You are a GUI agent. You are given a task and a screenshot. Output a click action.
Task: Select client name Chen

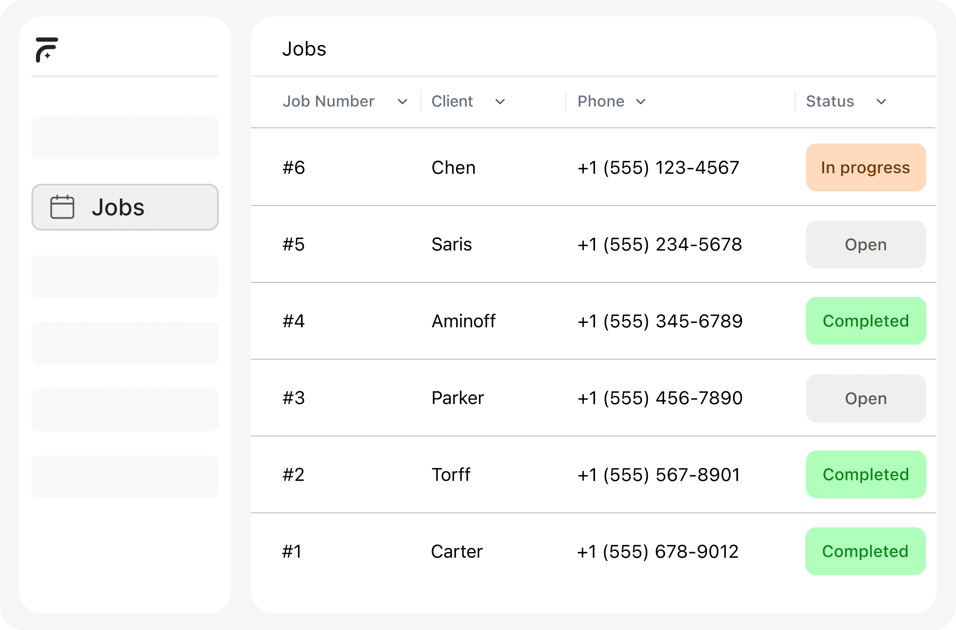pos(453,168)
